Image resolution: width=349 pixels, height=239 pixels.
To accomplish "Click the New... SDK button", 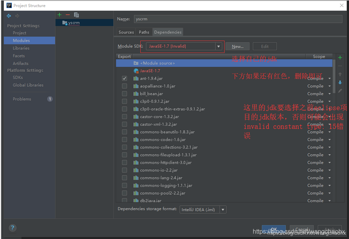I will pos(237,46).
